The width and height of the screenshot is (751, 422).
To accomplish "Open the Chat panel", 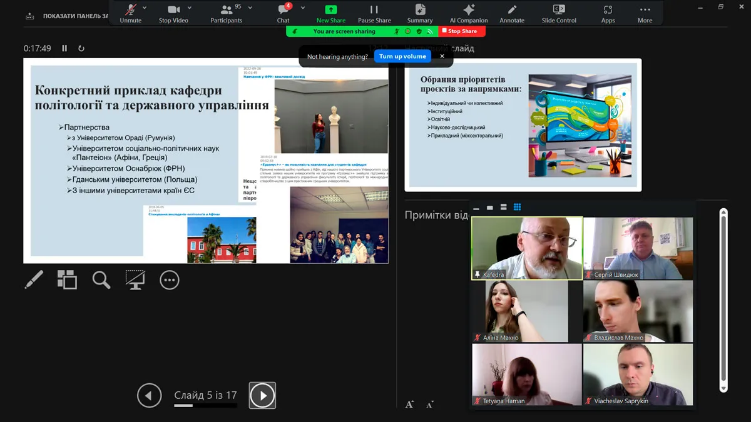I will coord(284,11).
